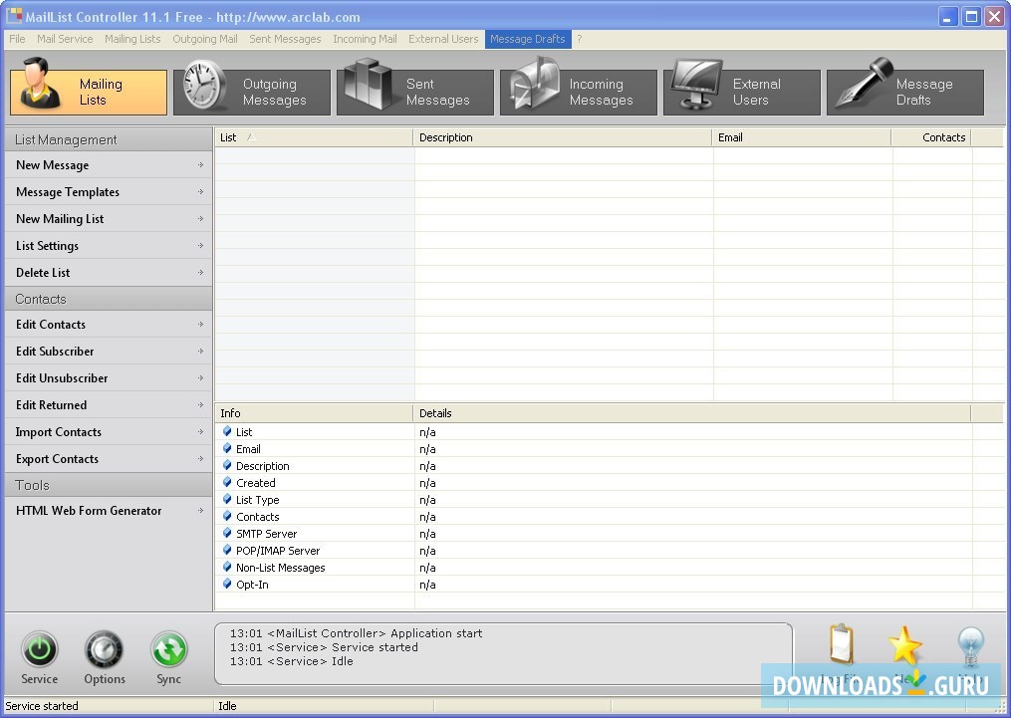Expand the HTML Web Form Generator arrow
Image resolution: width=1011 pixels, height=718 pixels.
[x=200, y=511]
